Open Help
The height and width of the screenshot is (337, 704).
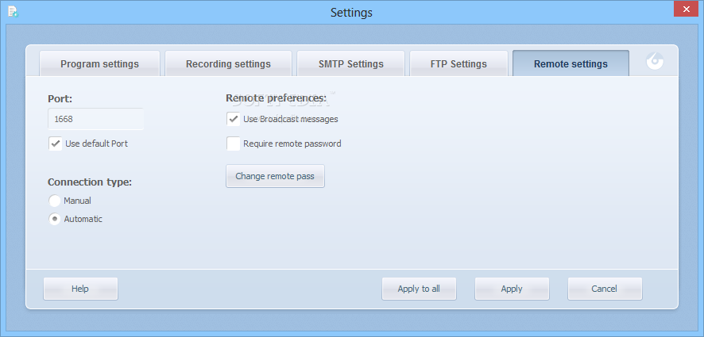coord(80,289)
